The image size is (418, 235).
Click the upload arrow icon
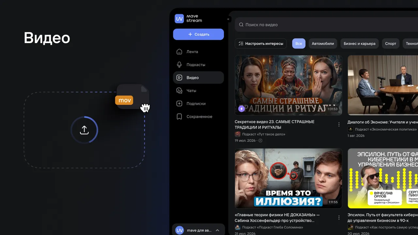[84, 130]
